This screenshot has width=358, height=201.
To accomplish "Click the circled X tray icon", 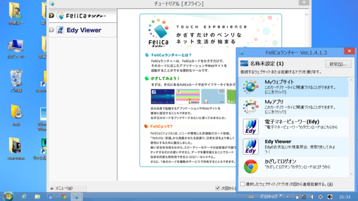I will tap(321, 197).
